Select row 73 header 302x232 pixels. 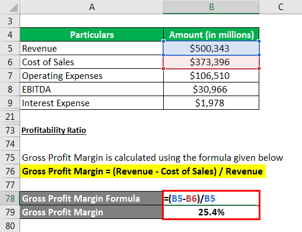coord(10,130)
